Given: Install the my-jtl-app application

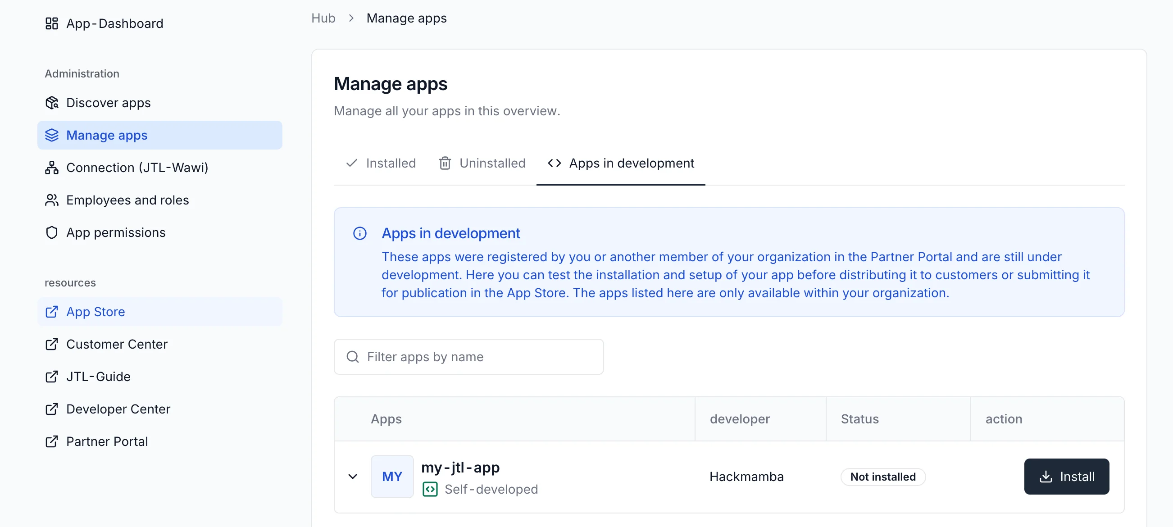Looking at the screenshot, I should 1066,476.
